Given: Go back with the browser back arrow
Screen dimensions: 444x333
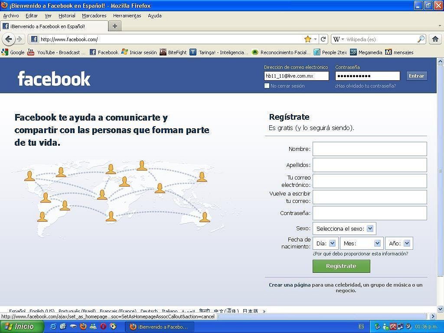Looking at the screenshot, I should pos(9,39).
